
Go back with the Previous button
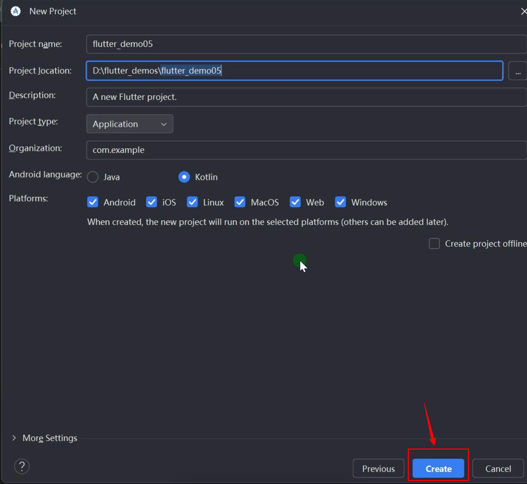pyautogui.click(x=378, y=468)
